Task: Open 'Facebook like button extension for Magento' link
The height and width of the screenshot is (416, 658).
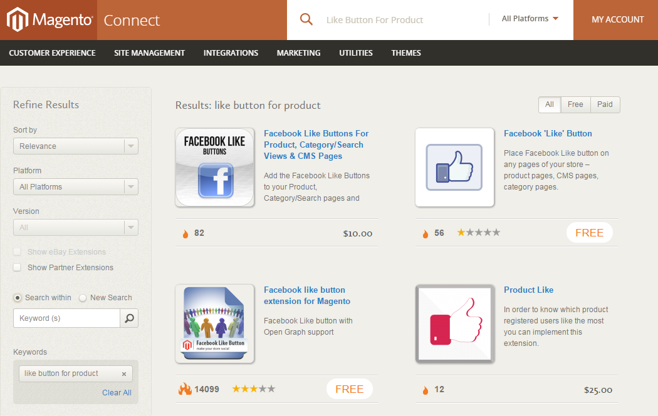Action: point(307,295)
